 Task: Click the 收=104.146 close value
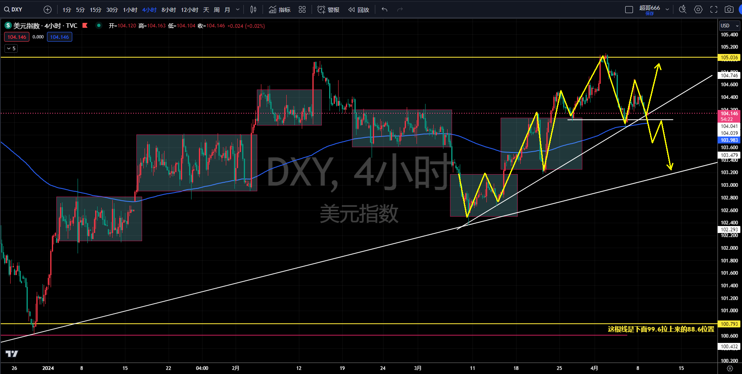212,26
